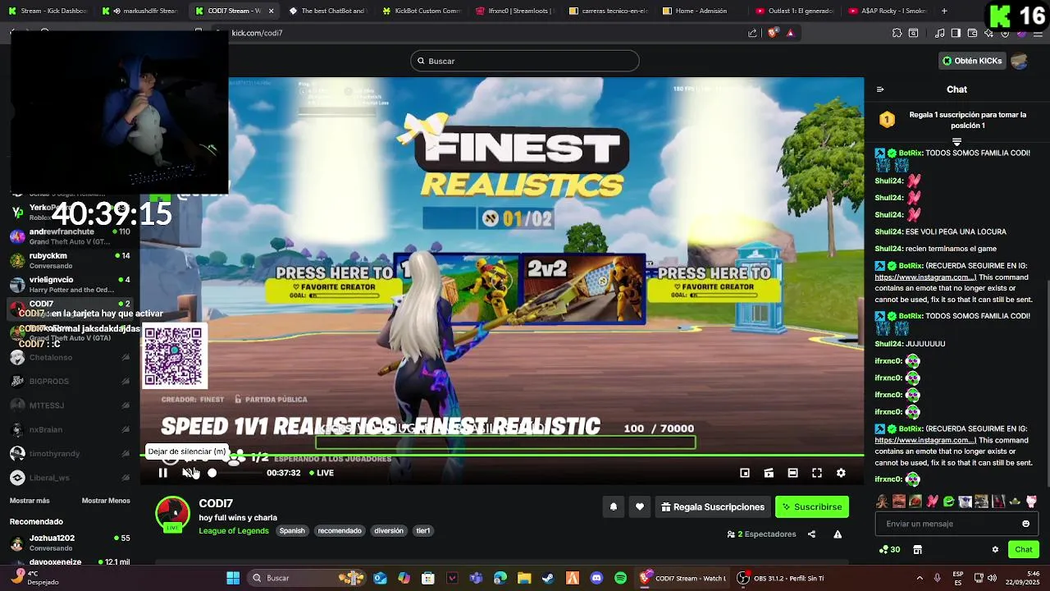Open CODI7 channel avatar
The height and width of the screenshot is (591, 1050).
click(173, 514)
